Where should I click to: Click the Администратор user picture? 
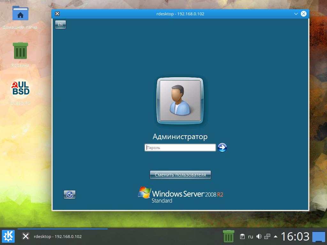coord(180,100)
